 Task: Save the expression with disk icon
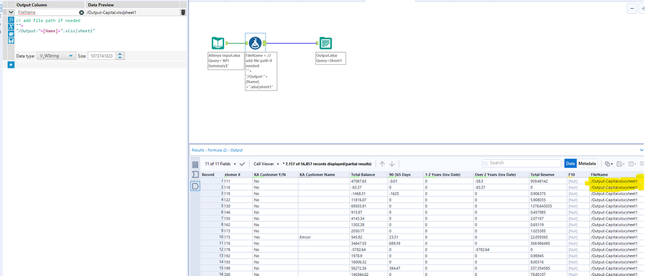(x=11, y=40)
